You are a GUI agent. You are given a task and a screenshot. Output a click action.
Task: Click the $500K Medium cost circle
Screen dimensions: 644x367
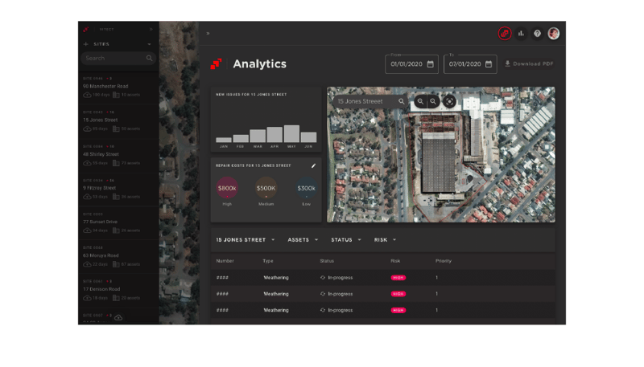[x=266, y=188]
